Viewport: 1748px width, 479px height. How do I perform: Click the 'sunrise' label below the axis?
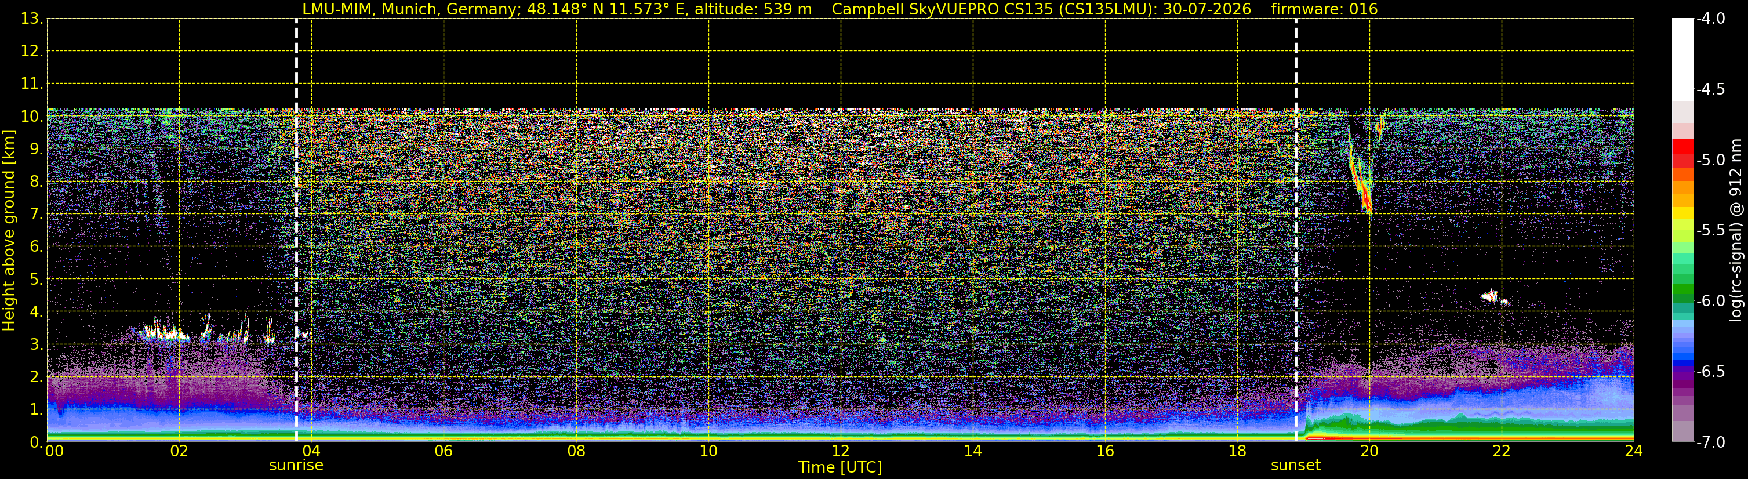pos(296,466)
